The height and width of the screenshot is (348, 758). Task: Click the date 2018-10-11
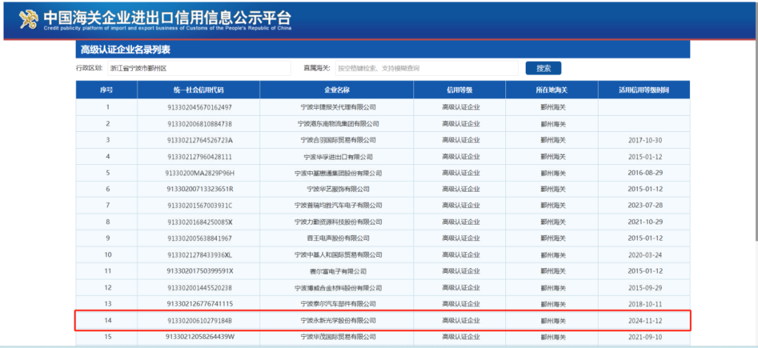coord(644,304)
